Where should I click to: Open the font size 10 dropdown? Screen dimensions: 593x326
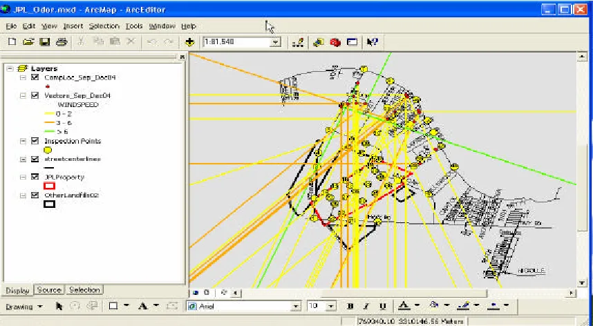tap(331, 307)
